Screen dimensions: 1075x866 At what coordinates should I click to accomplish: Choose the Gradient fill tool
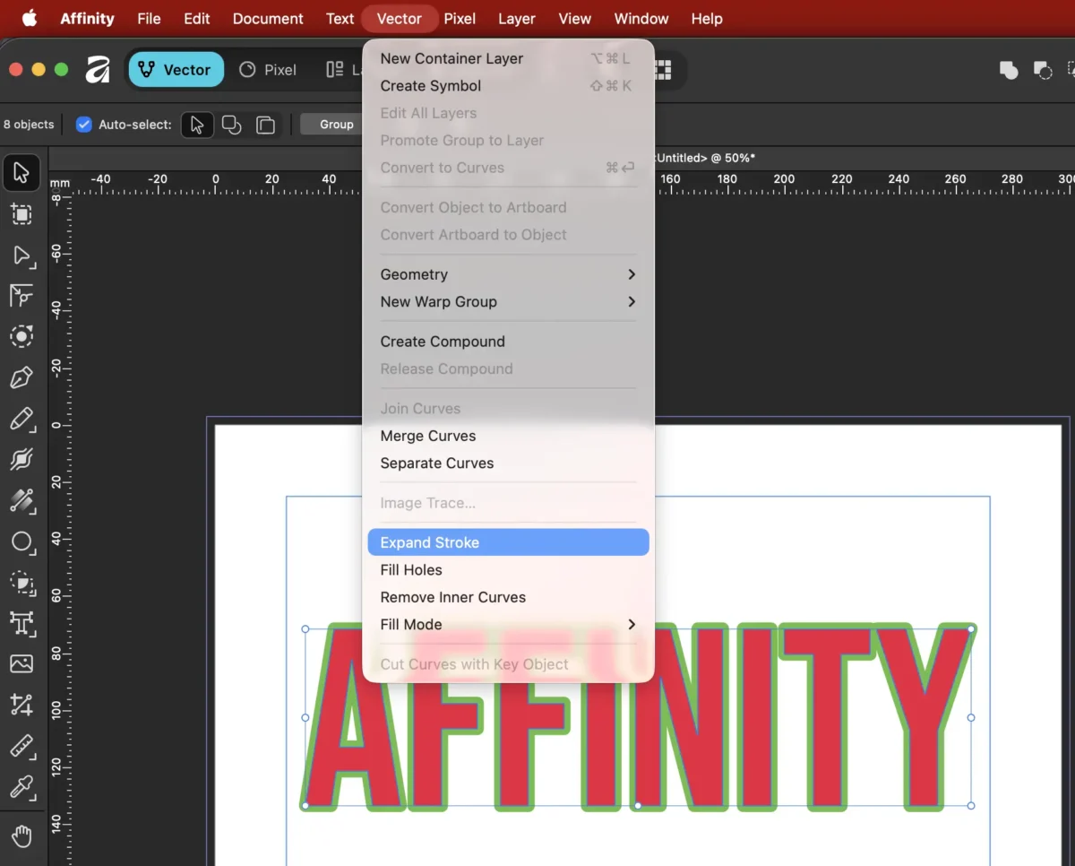tap(21, 500)
